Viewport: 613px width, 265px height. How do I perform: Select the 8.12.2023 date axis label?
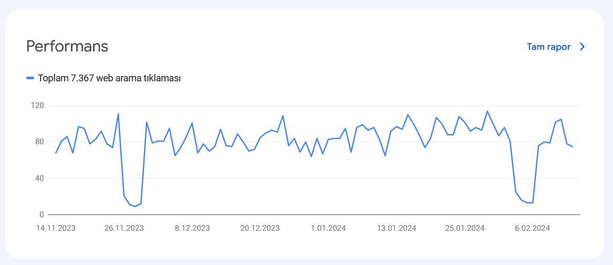pyautogui.click(x=192, y=228)
